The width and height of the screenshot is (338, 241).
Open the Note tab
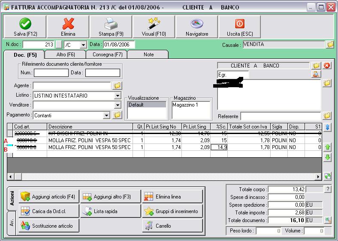148,55
